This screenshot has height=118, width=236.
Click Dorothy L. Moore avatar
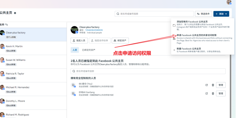(2, 101)
